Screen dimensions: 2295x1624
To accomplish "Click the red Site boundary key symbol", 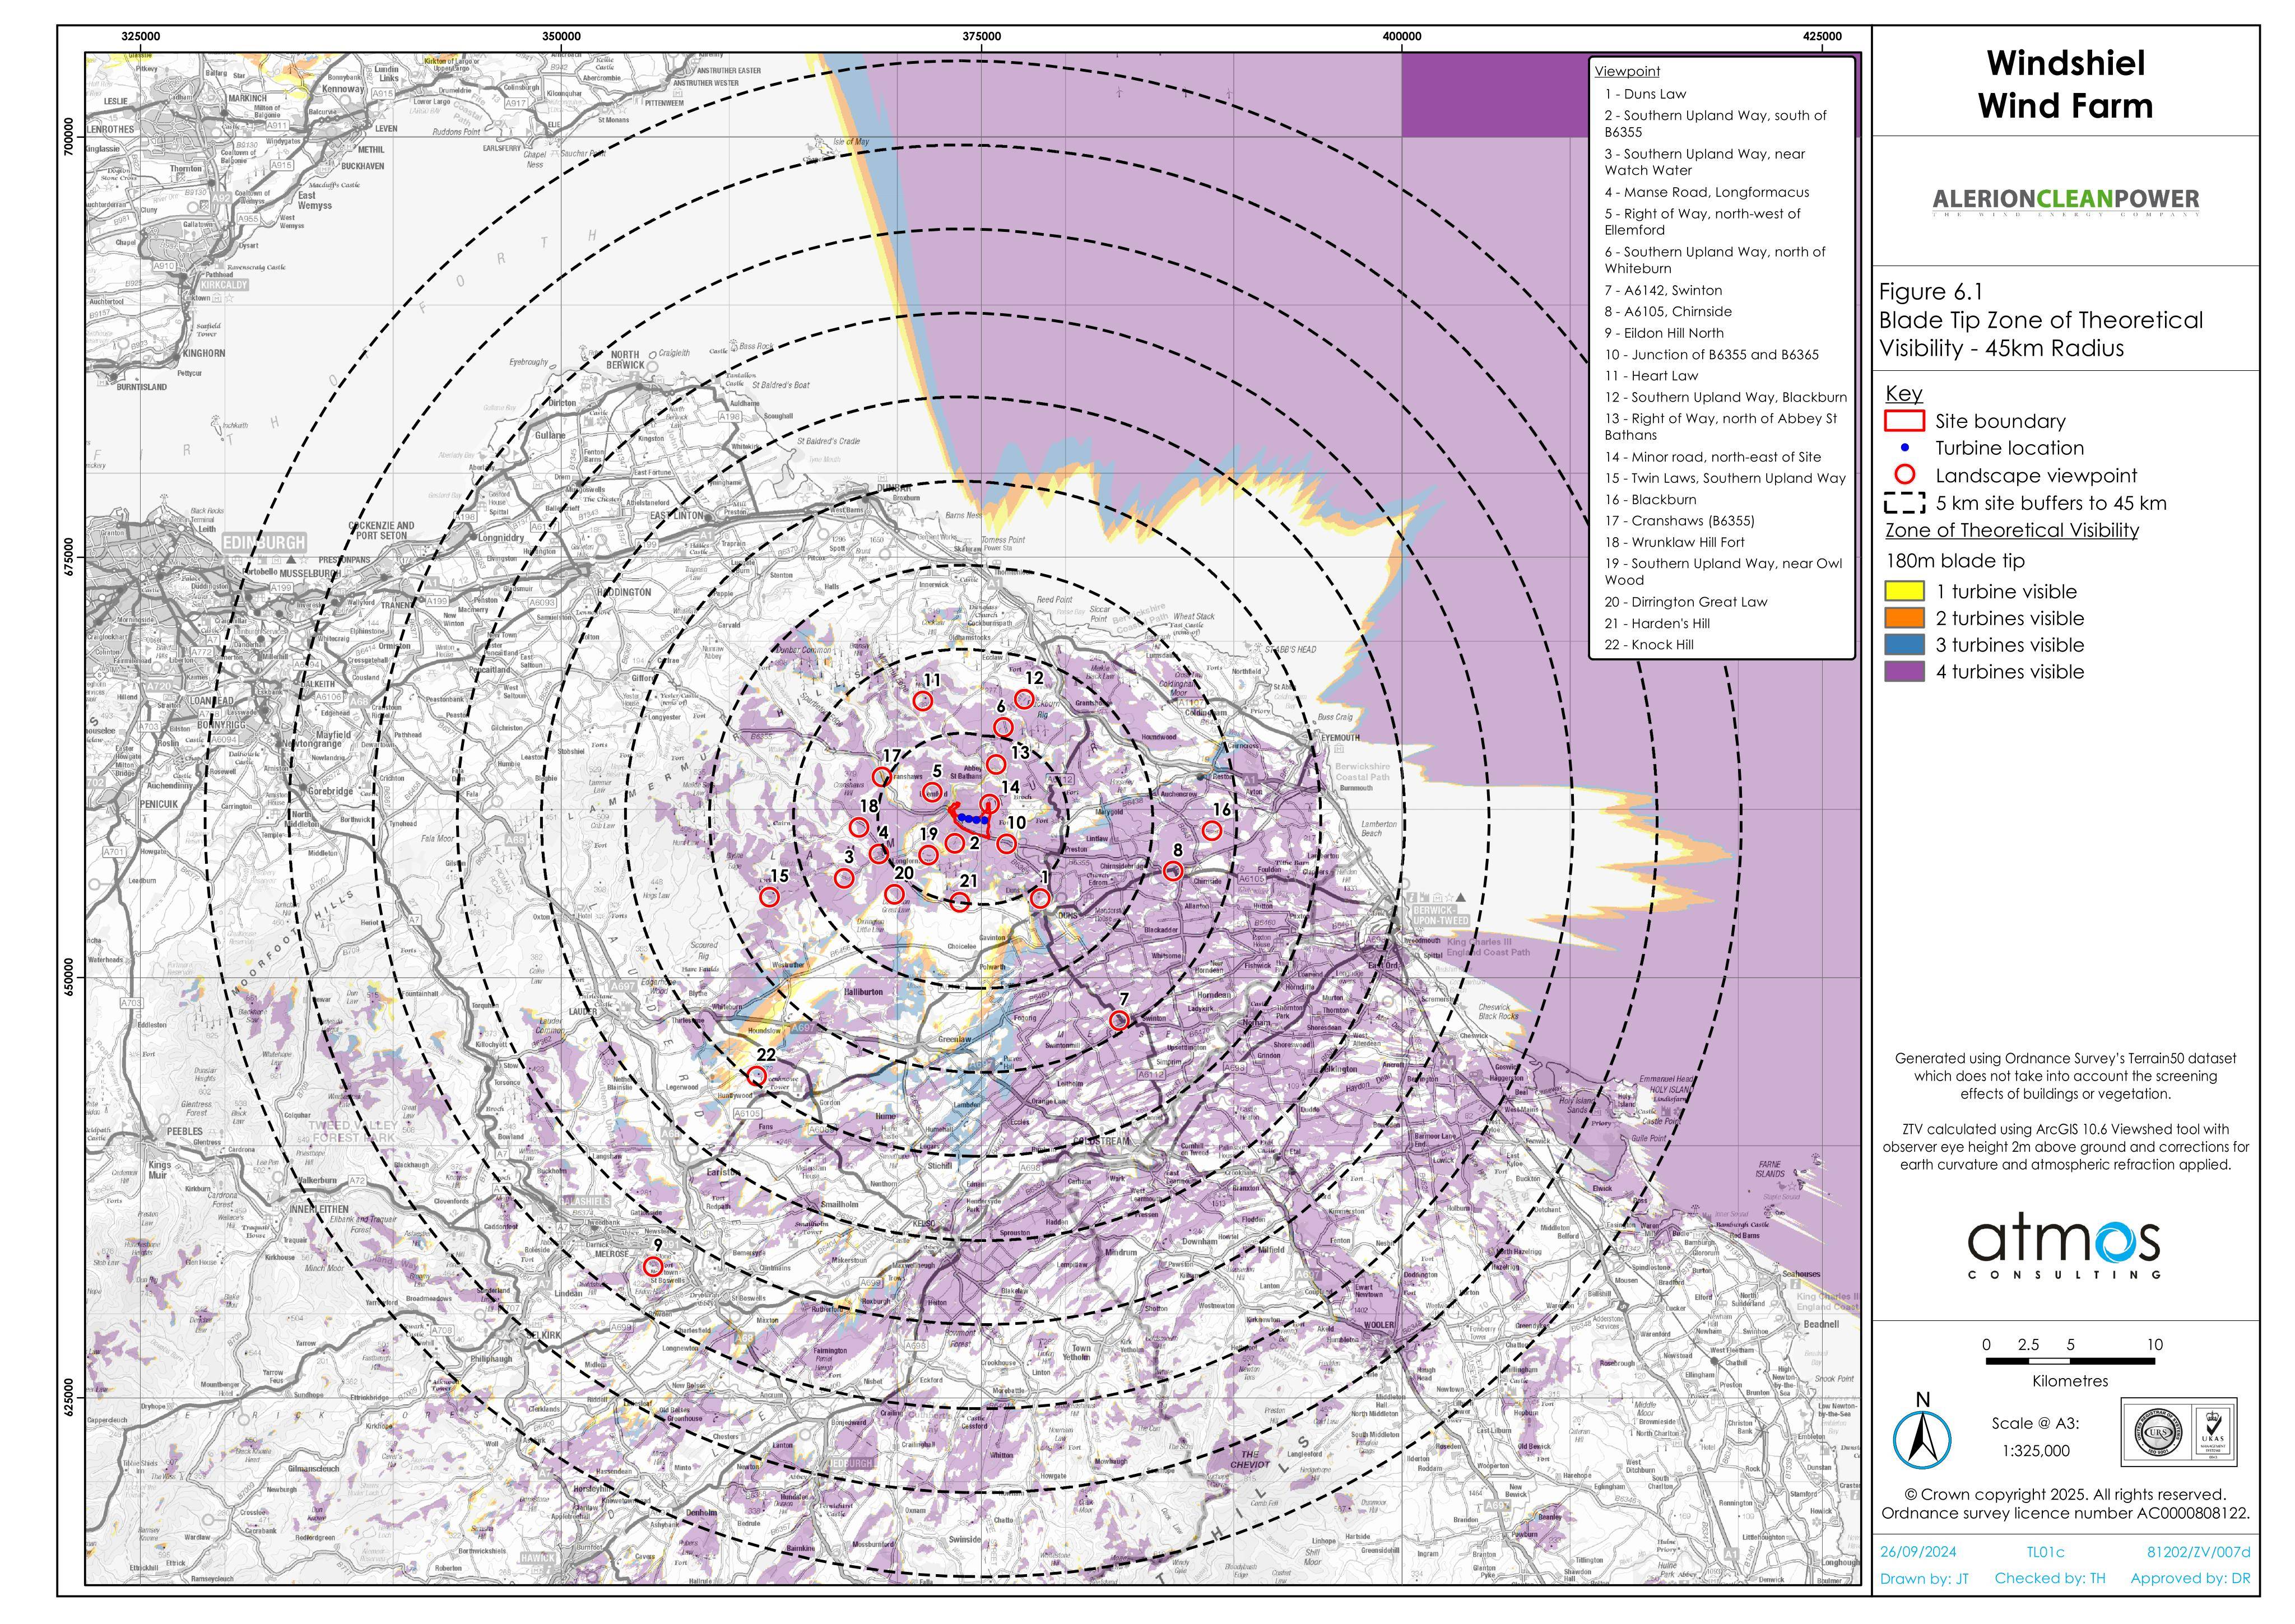I will (1904, 421).
